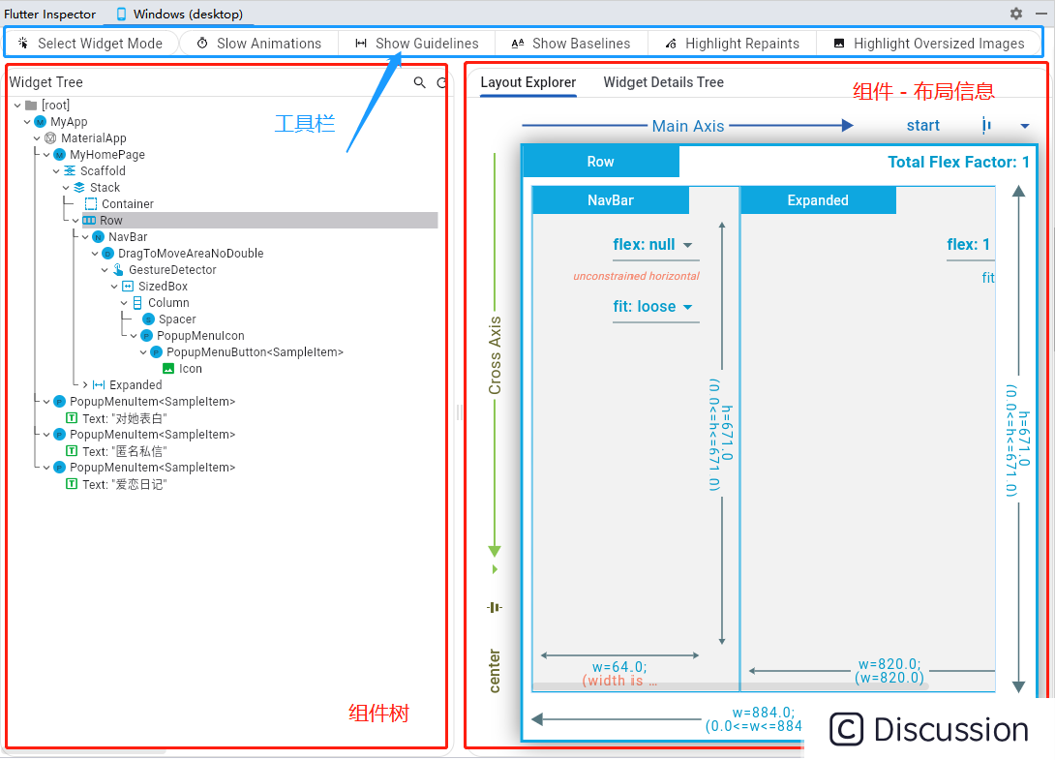The image size is (1055, 760).
Task: Click the Scaffold widget icon
Action: coord(70,171)
